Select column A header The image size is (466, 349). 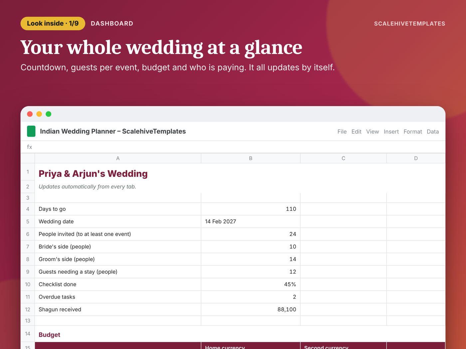[x=118, y=158]
